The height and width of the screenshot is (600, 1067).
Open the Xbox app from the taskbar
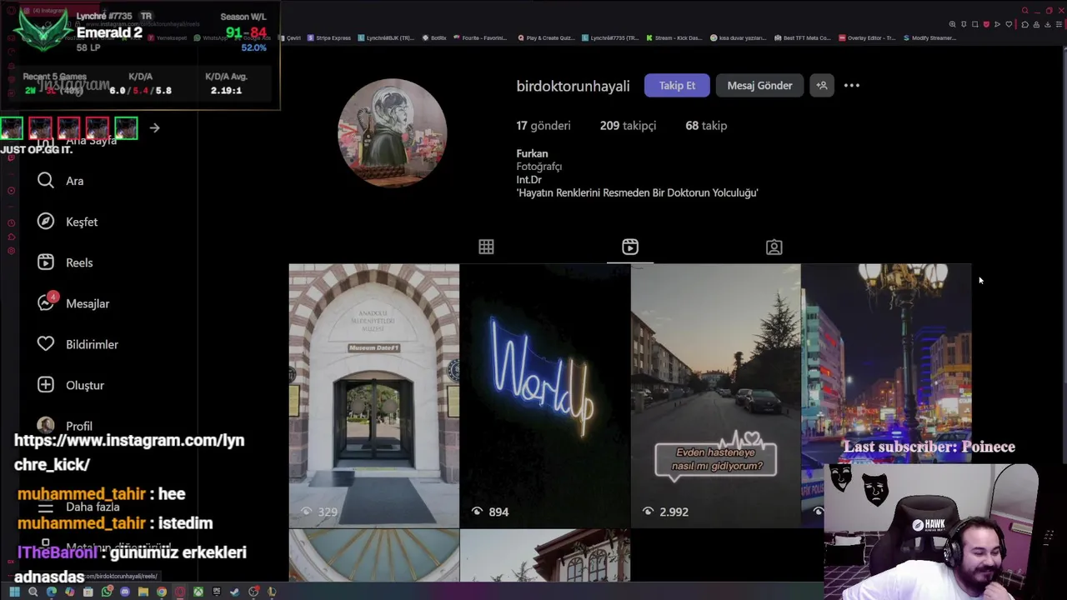(x=198, y=592)
